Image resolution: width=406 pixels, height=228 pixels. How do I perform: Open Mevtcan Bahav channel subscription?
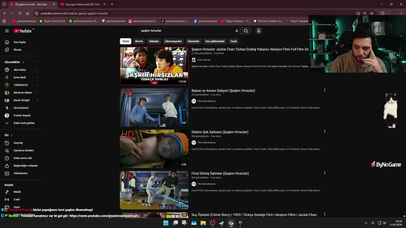point(22,92)
